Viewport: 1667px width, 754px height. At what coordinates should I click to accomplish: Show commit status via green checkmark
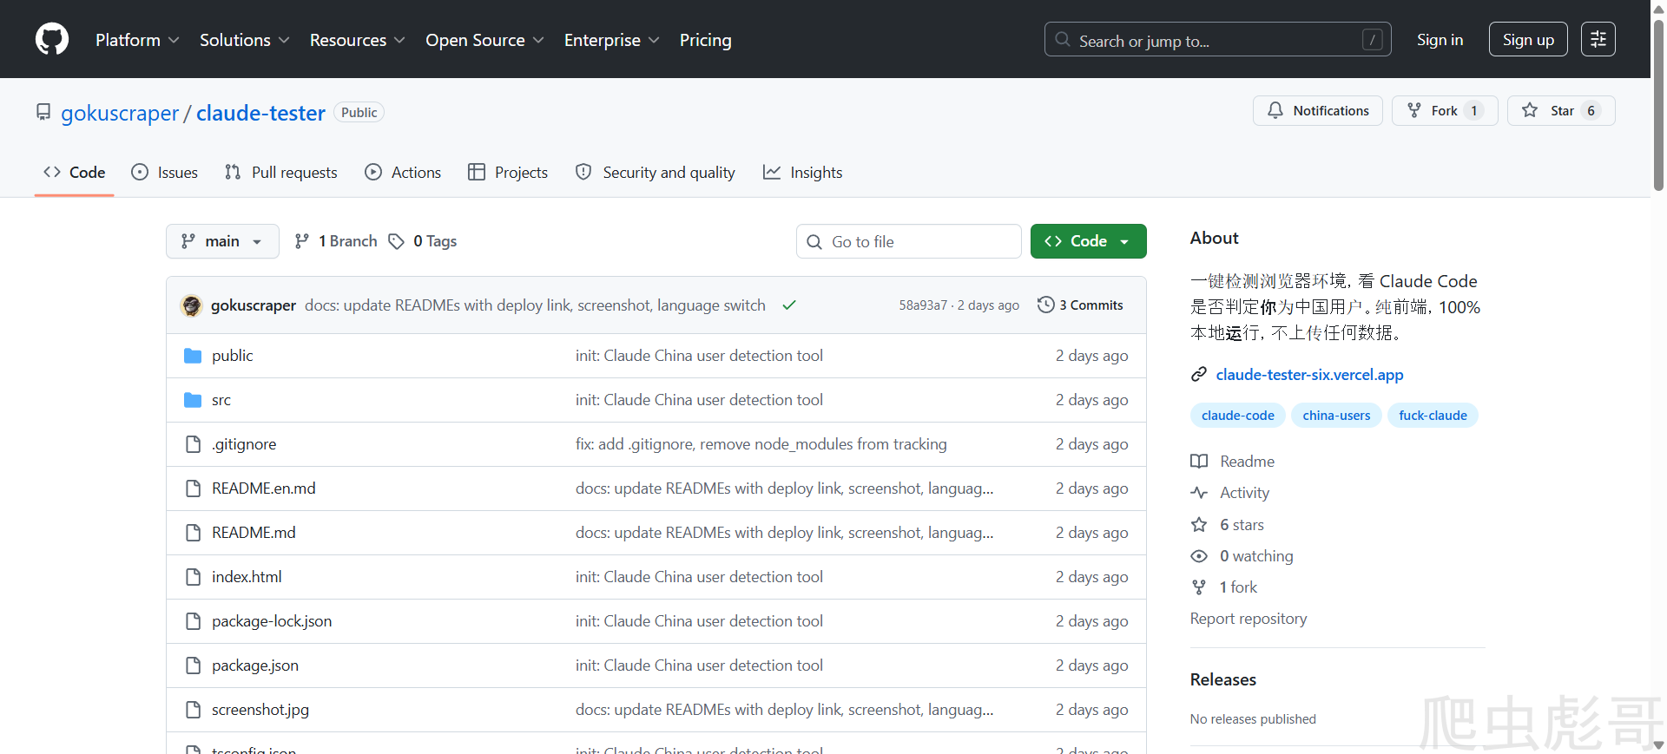point(789,305)
